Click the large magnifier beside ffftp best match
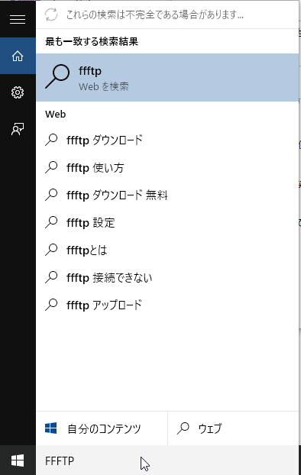The width and height of the screenshot is (301, 475). (57, 76)
